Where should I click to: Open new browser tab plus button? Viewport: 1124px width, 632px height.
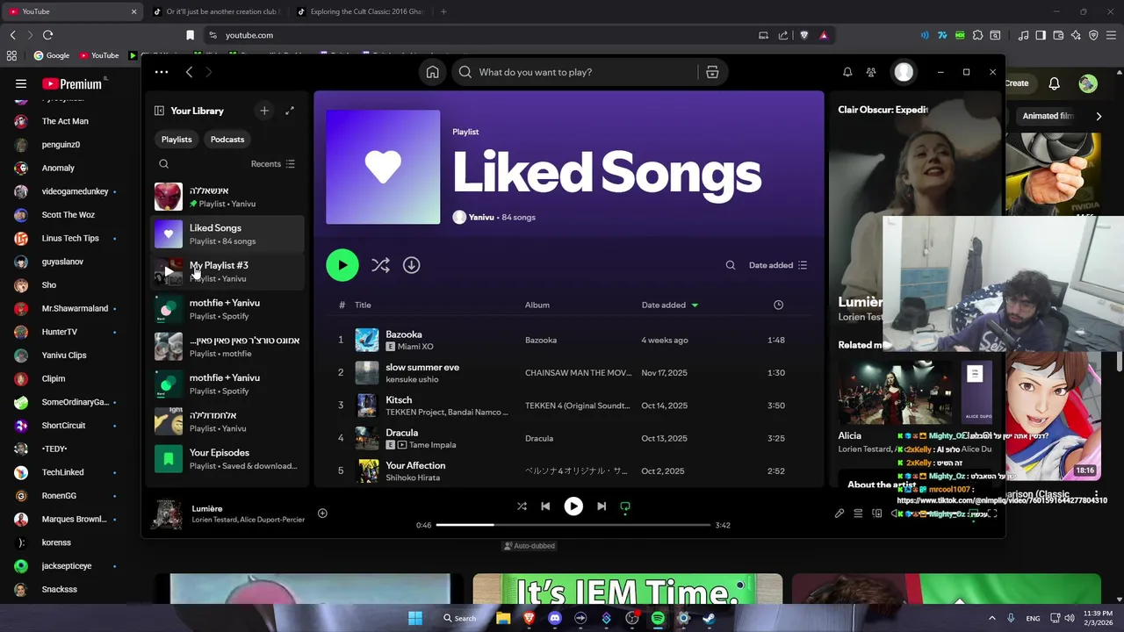443,11
